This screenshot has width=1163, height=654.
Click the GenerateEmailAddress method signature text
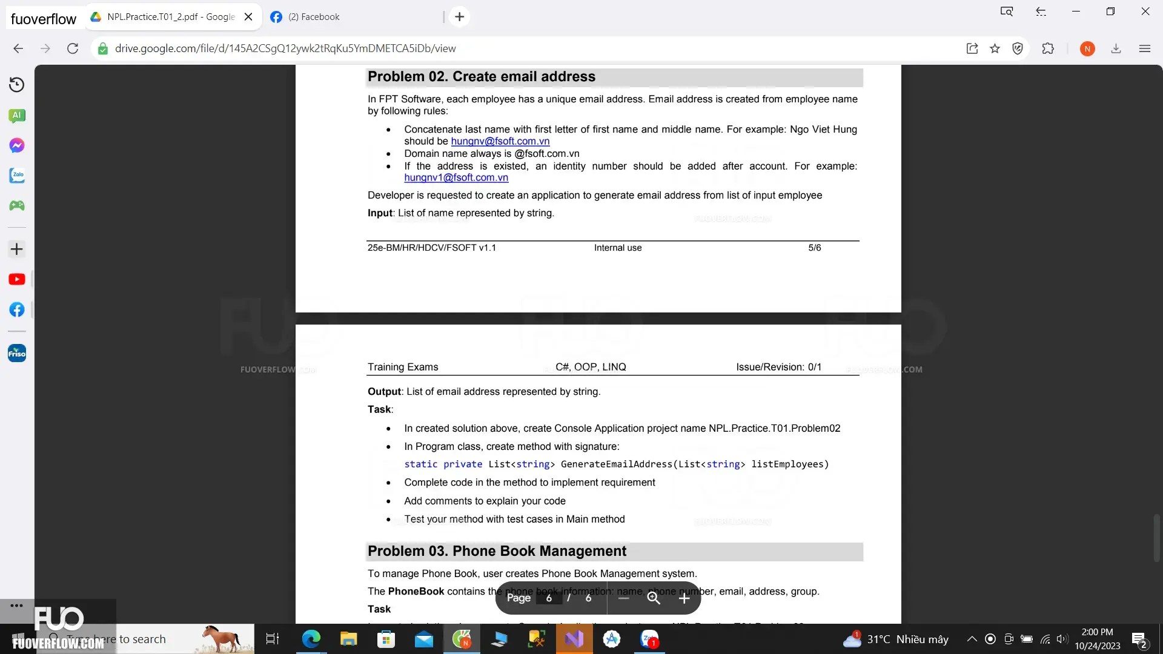(616, 464)
